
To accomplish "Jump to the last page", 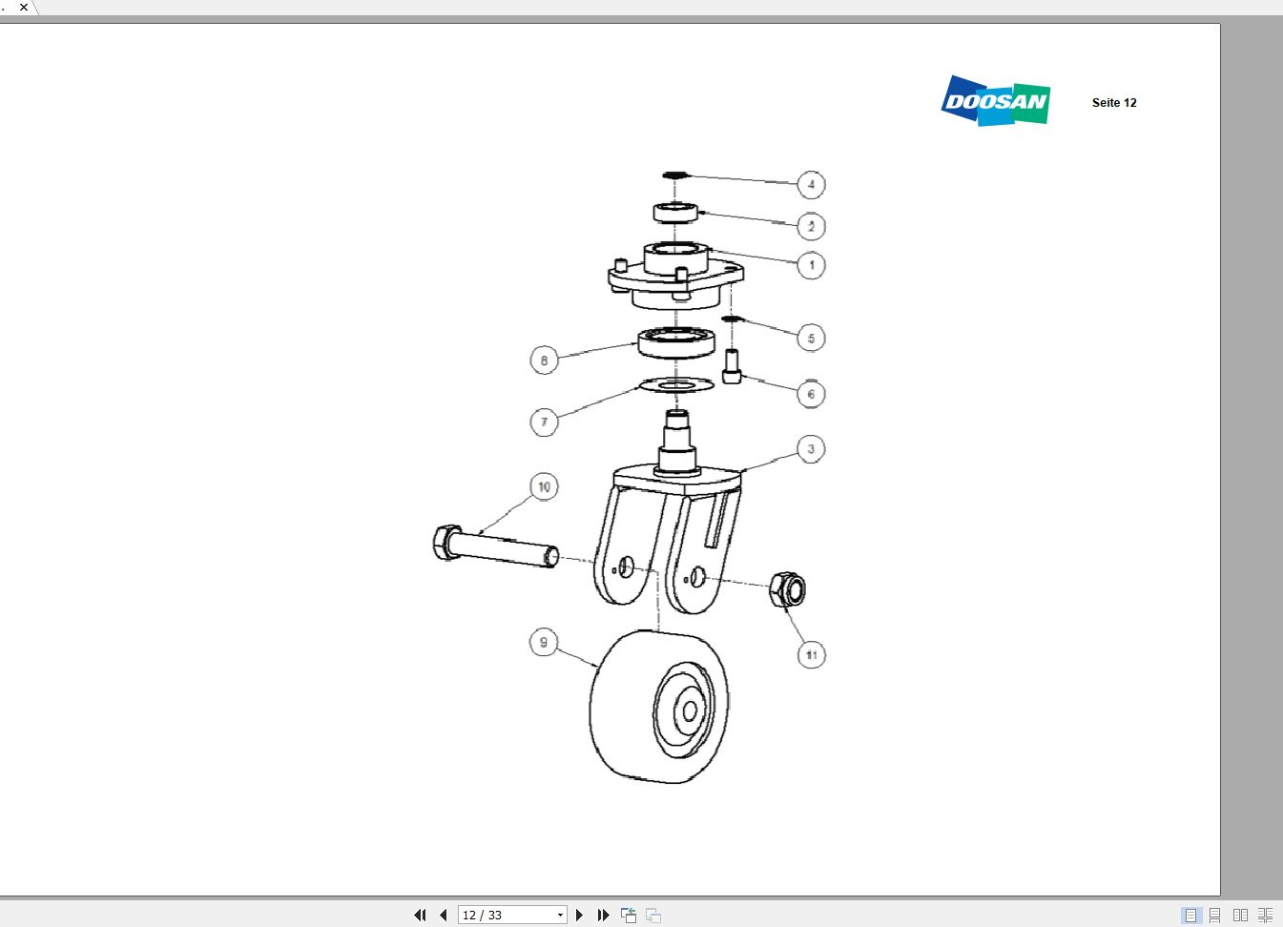I will 603,915.
